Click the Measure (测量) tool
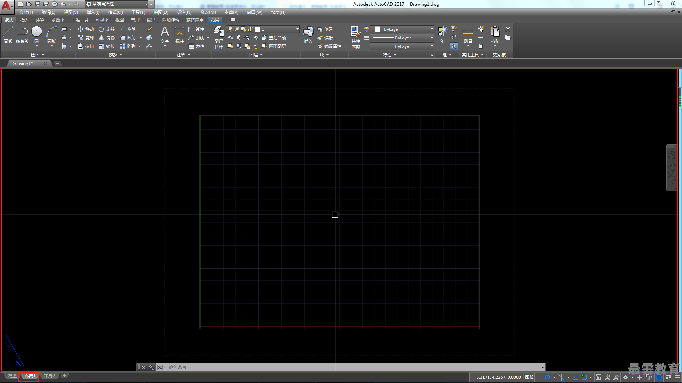 tap(468, 35)
